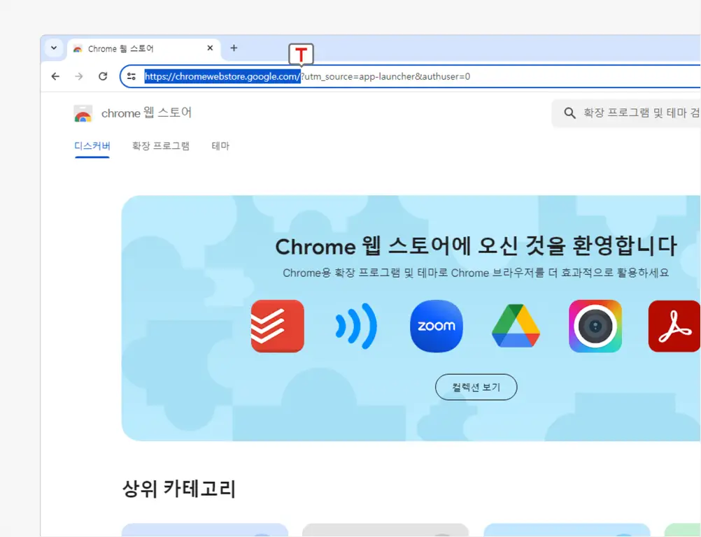Select the blue sound waves icon
This screenshot has width=701, height=537.
pyautogui.click(x=356, y=326)
